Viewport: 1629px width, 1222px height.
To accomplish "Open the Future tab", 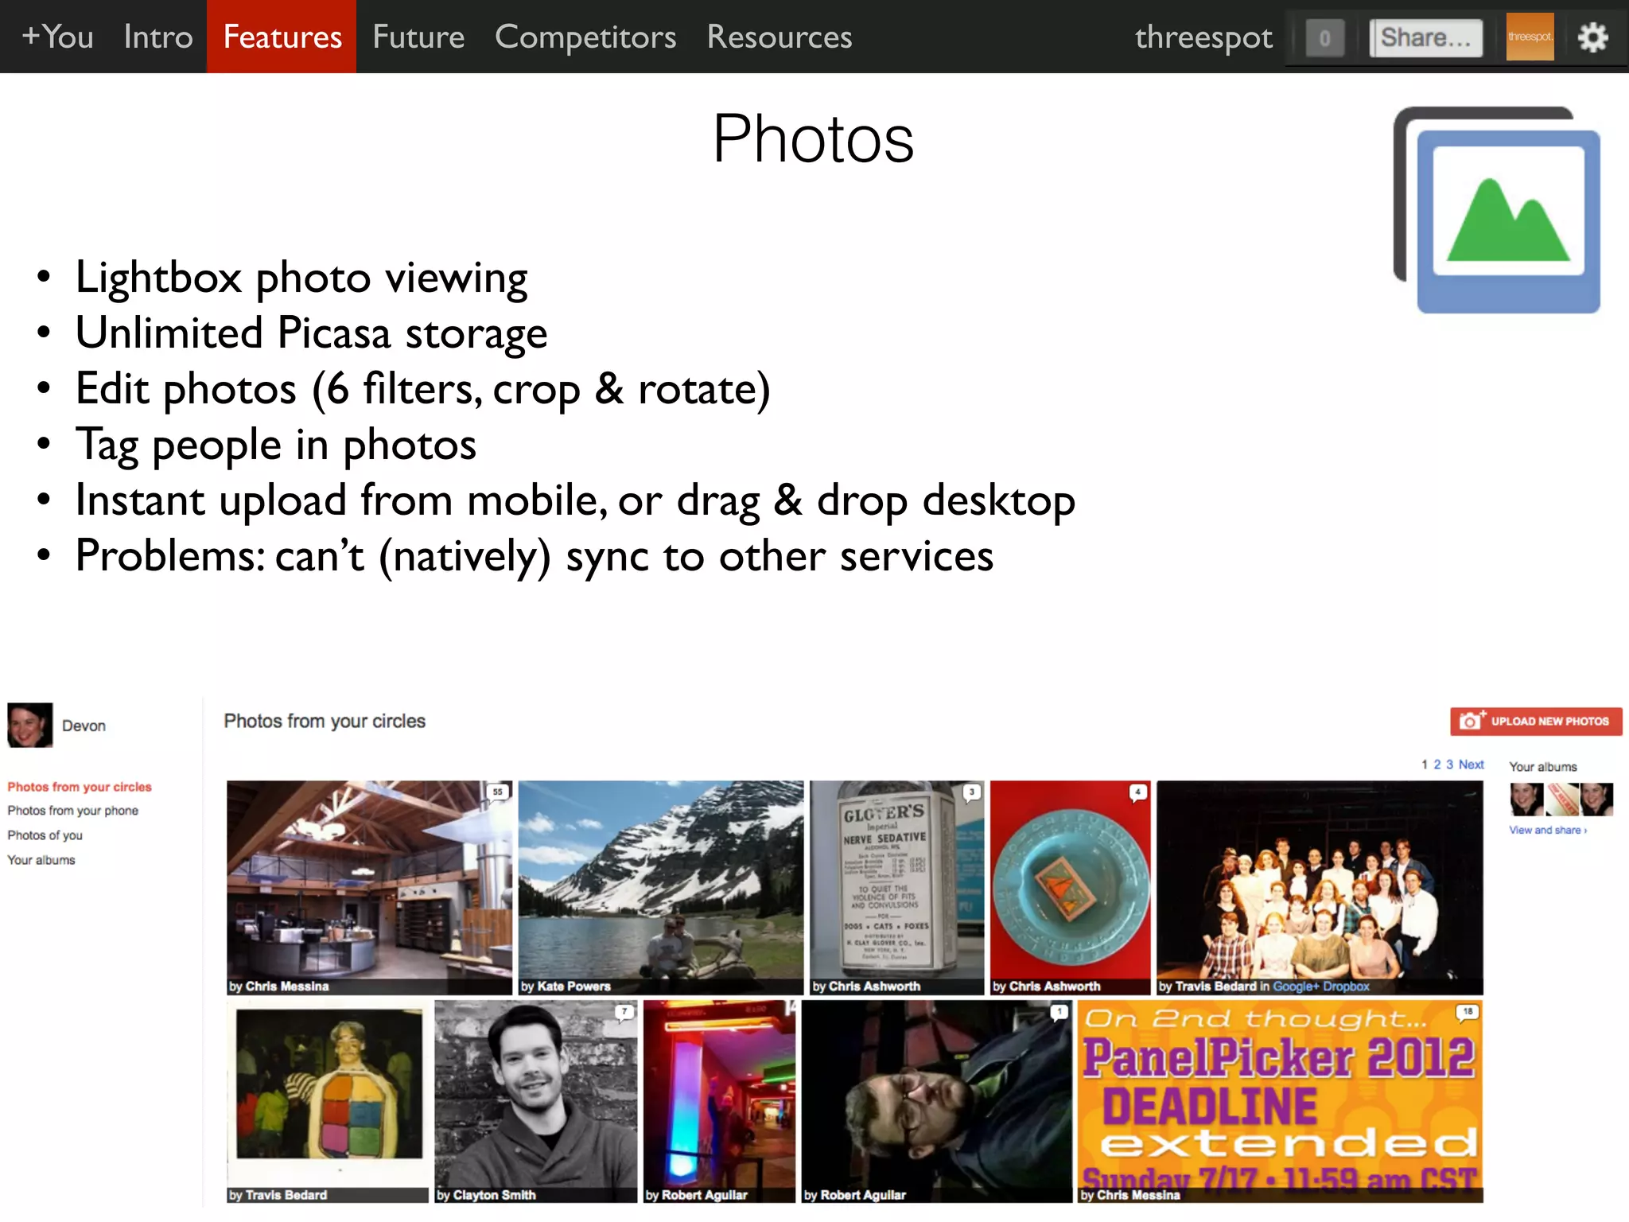I will (418, 37).
